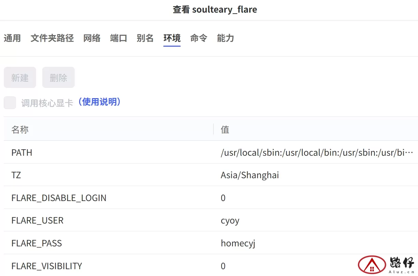The height and width of the screenshot is (276, 418).
Task: Click the 值 column header
Action: point(225,129)
